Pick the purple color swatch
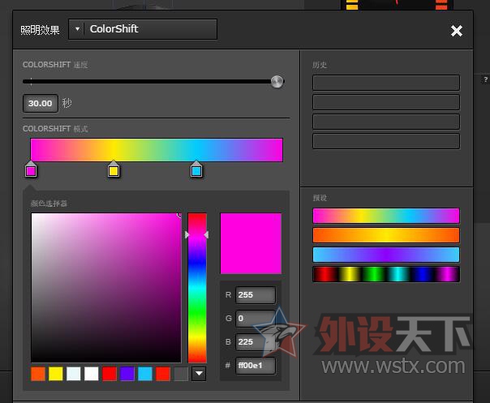 tap(127, 374)
